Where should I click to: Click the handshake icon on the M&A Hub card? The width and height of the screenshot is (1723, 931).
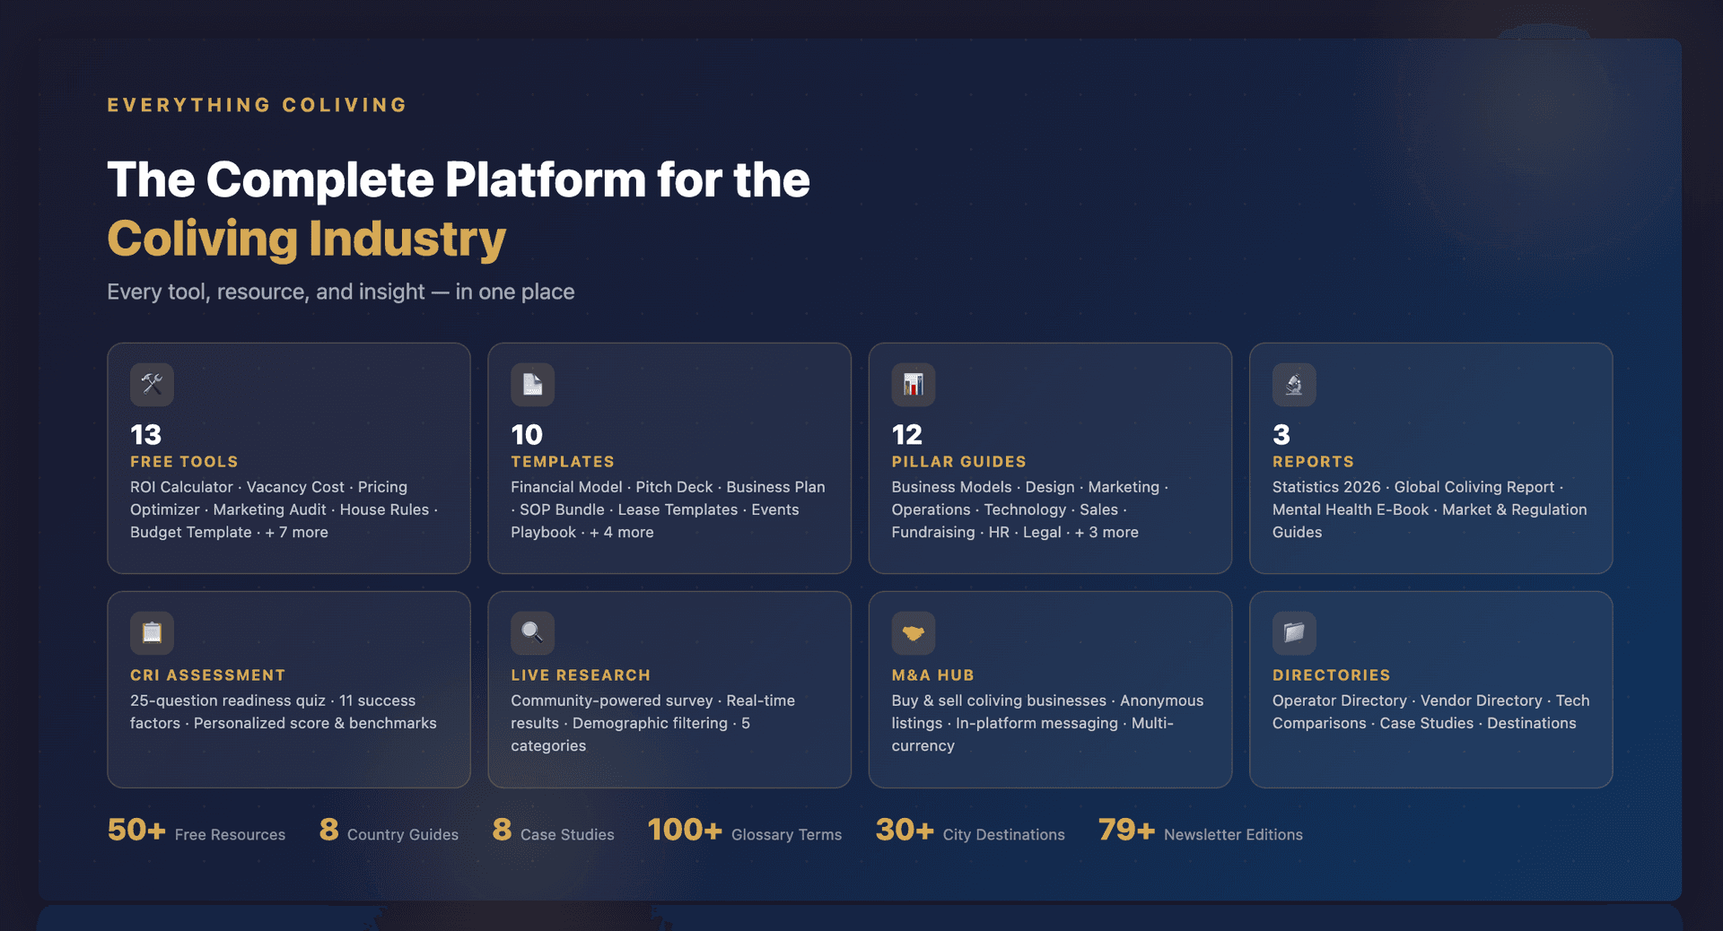click(913, 633)
